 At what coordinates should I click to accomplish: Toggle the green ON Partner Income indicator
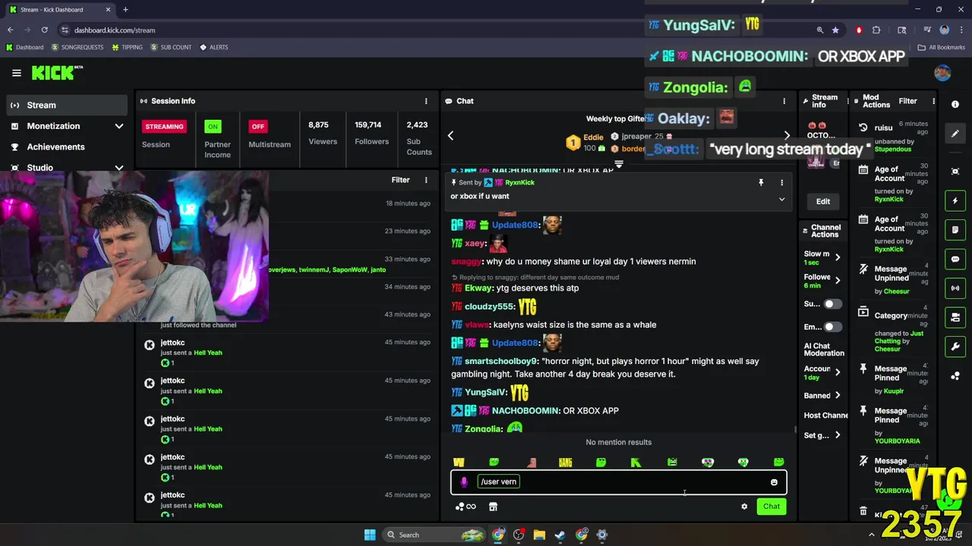pos(213,127)
